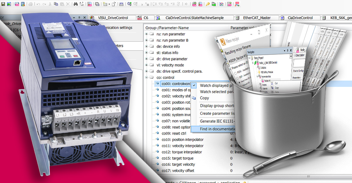
Task: Click the line chart scope icon
Action: click(221, 4)
